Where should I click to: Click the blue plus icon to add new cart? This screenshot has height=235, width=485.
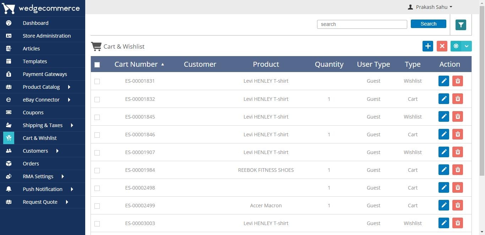tap(428, 46)
